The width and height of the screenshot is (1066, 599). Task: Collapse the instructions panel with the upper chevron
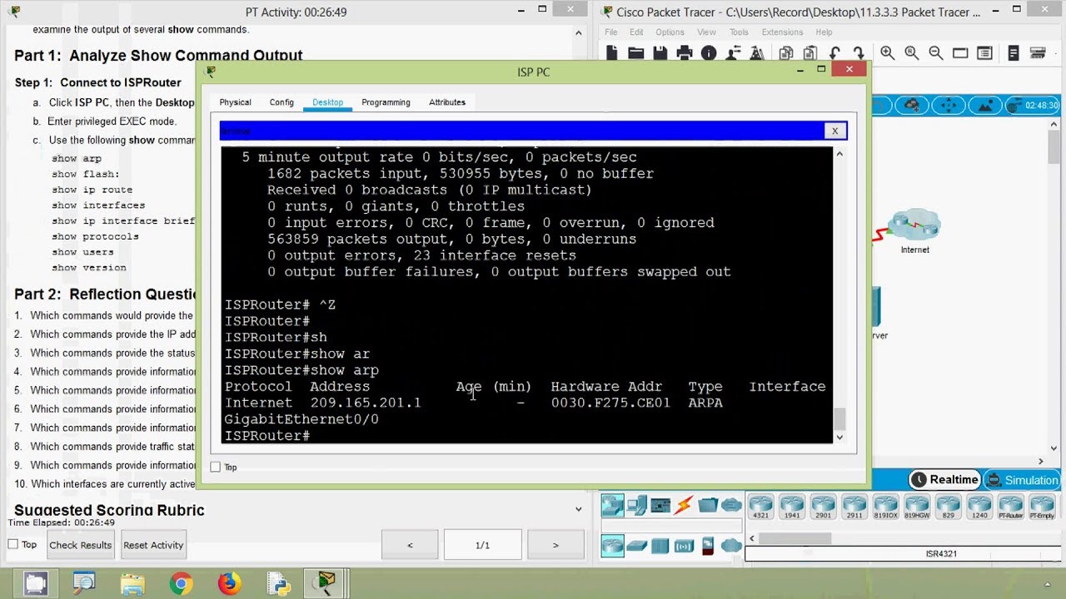579,33
